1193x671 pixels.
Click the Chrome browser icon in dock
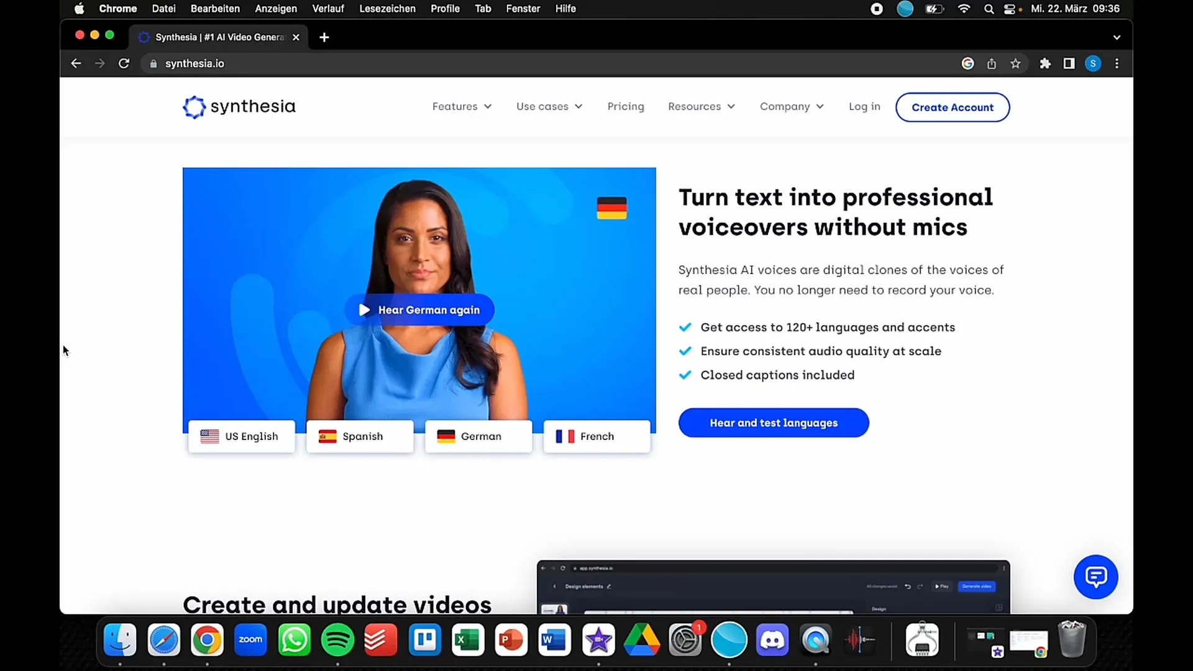pyautogui.click(x=206, y=640)
